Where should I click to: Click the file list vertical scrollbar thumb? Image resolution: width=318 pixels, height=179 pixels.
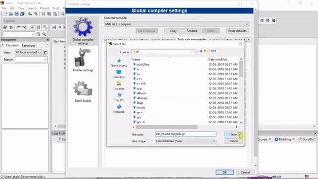pos(241,69)
